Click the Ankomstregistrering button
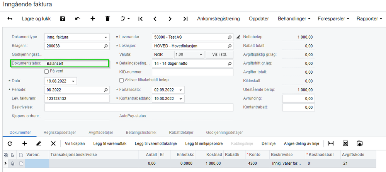This screenshot has width=386, height=172. click(218, 19)
